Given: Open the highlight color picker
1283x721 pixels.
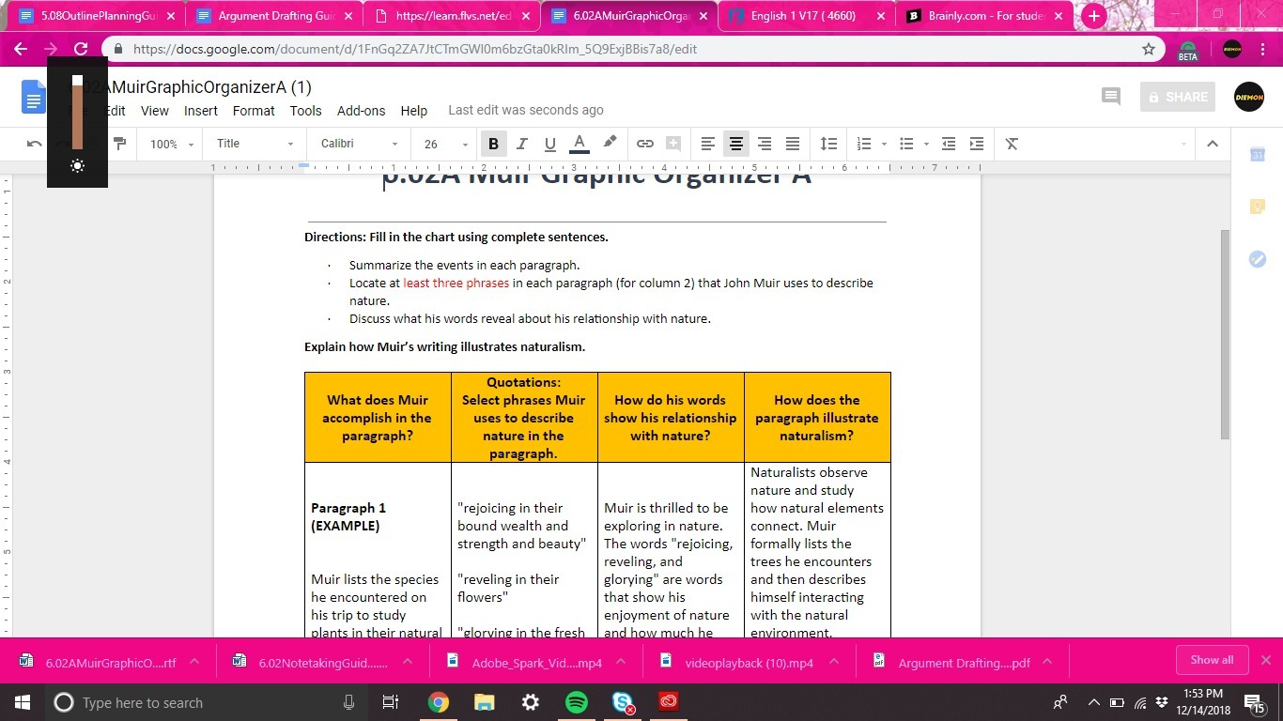Looking at the screenshot, I should point(610,144).
